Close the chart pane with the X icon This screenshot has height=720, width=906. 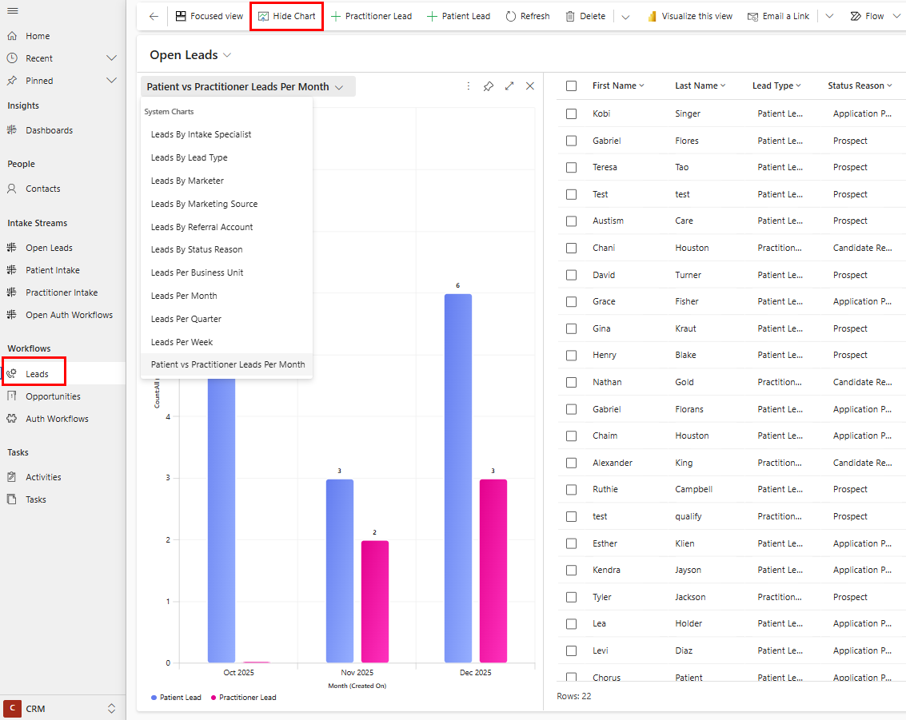[530, 86]
